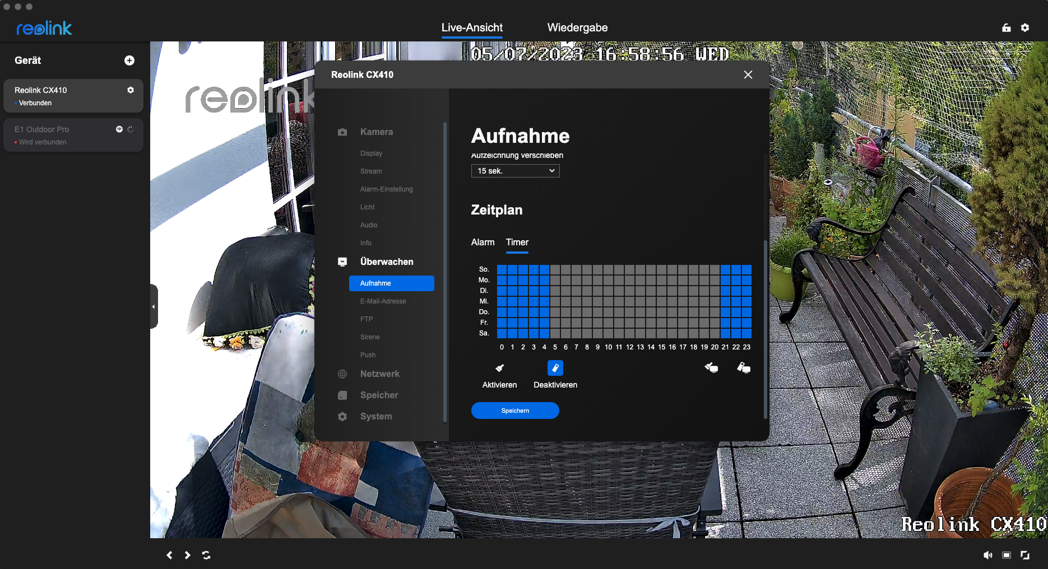Open the Licht settings page
Screen dimensions: 1048x569
pos(368,207)
